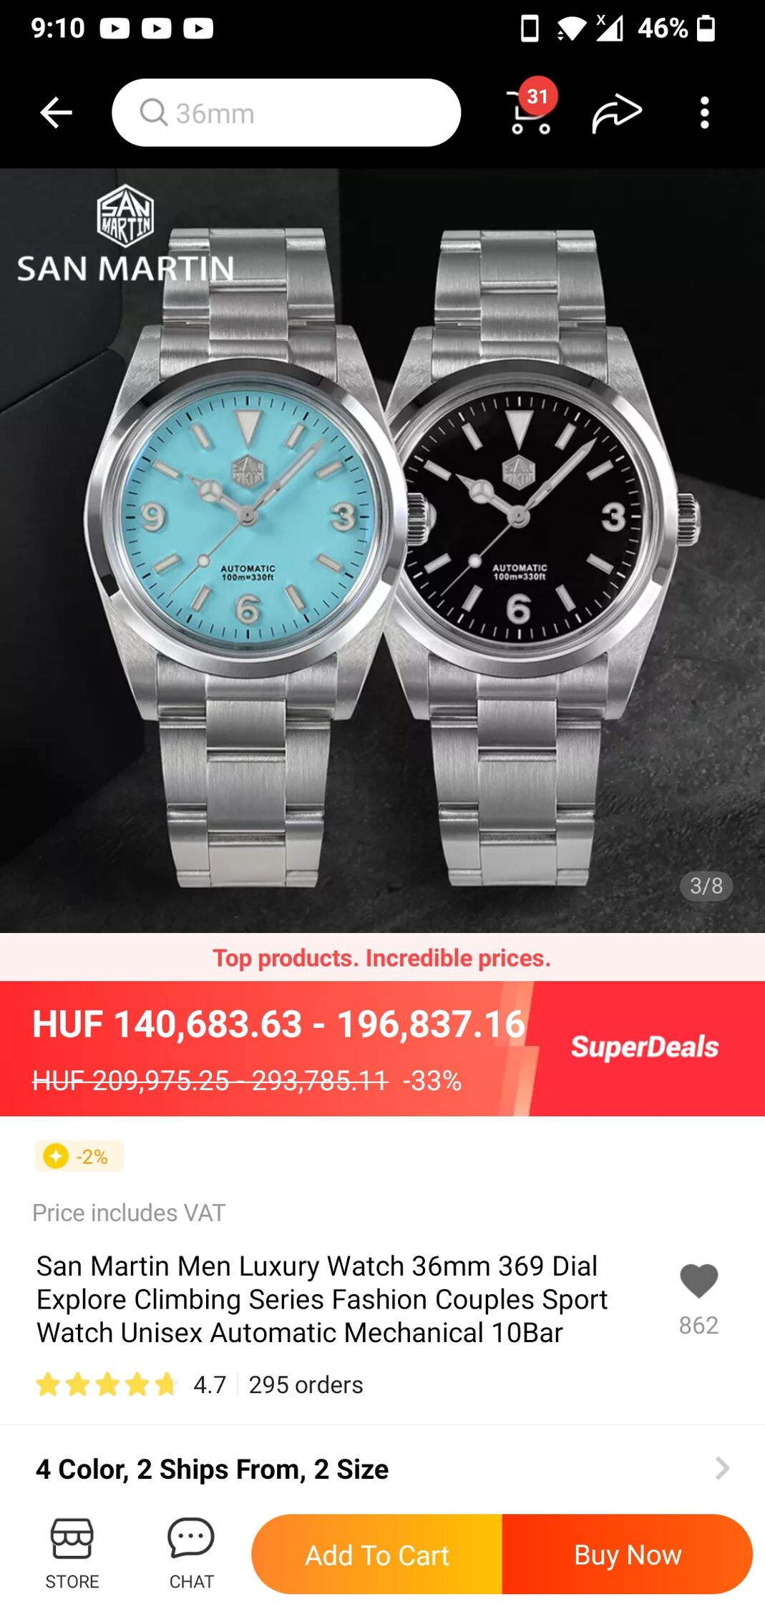
Task: Tap the Buy Now button
Action: (x=628, y=1555)
